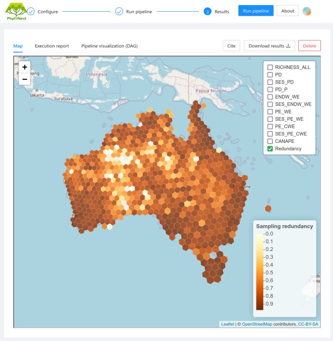Click the Download results button
Screen dimensions: 333x341
(269, 46)
